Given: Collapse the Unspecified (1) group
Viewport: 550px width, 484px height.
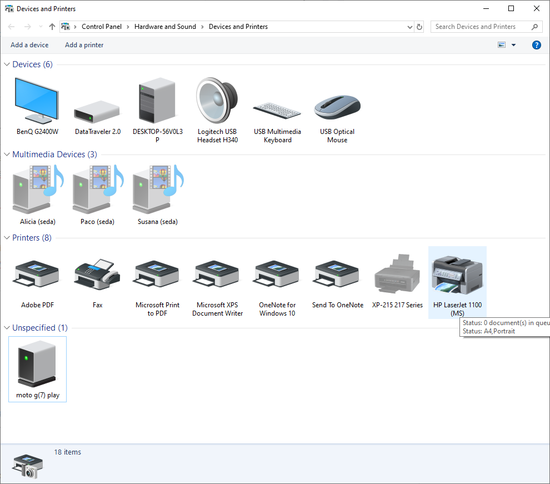Looking at the screenshot, I should click(7, 328).
